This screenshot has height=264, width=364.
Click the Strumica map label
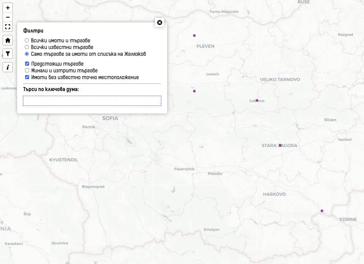[x=60, y=243]
